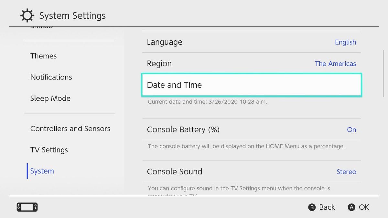The width and height of the screenshot is (388, 218).
Task: Open Controllers and Sensors settings
Action: tap(70, 128)
